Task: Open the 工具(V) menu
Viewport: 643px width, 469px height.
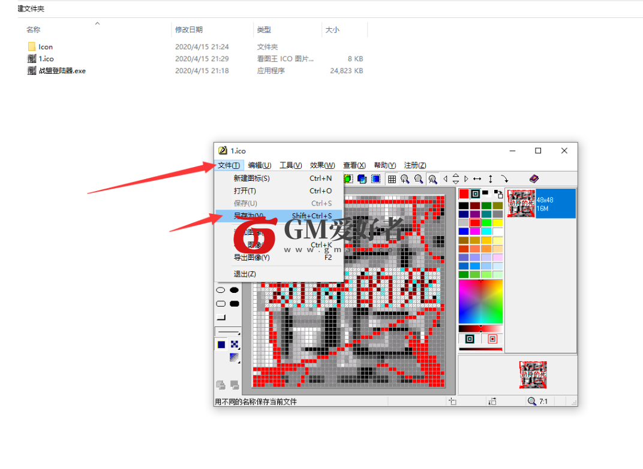Action: pyautogui.click(x=291, y=165)
